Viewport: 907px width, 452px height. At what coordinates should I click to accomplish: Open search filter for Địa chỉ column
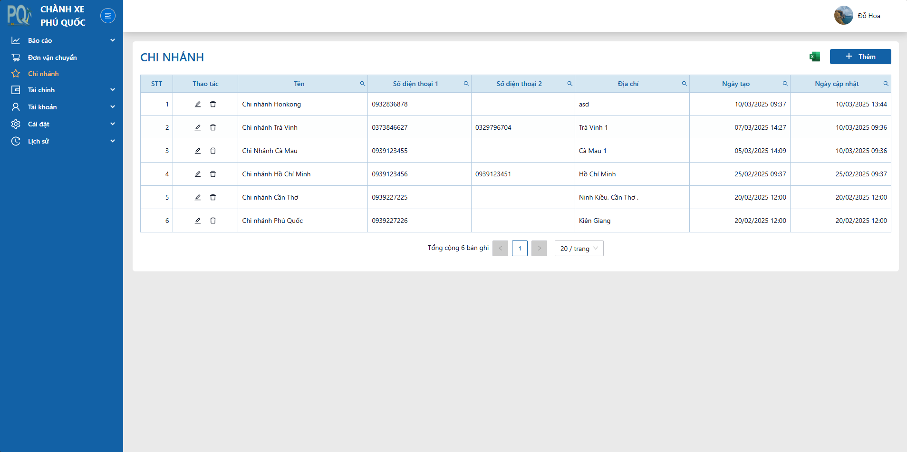pos(685,84)
